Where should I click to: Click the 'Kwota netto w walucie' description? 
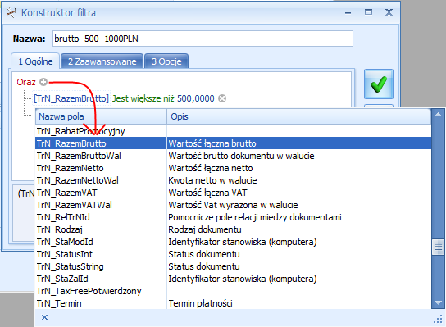(212, 180)
